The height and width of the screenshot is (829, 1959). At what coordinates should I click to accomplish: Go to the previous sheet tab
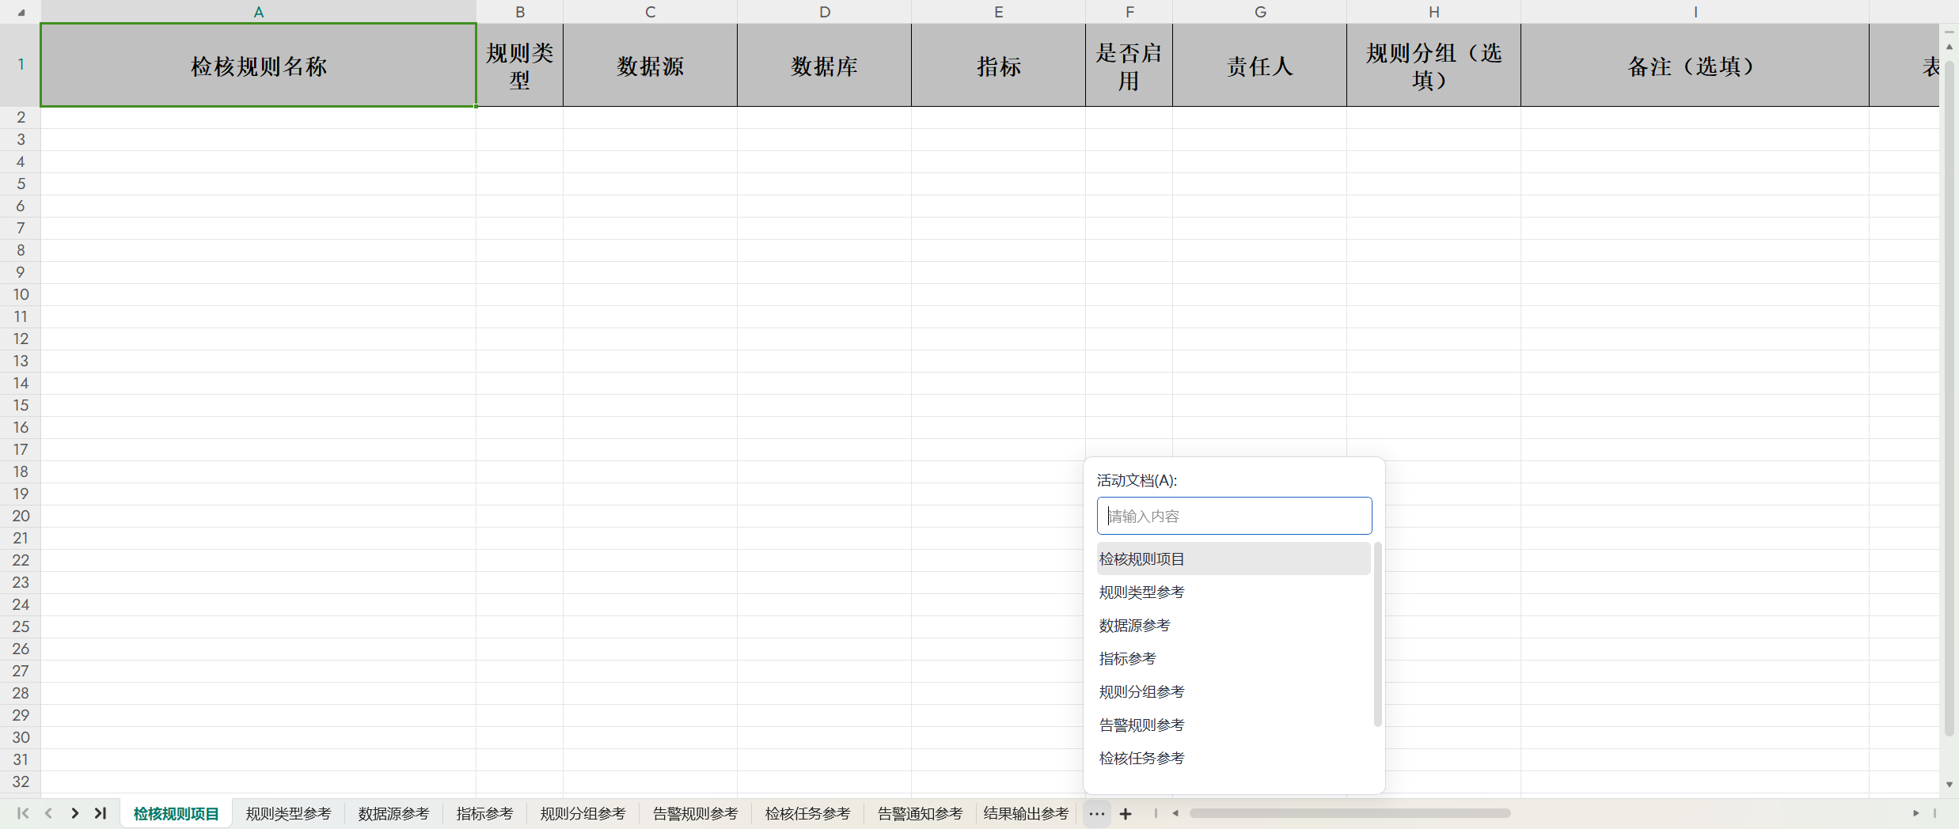(x=48, y=813)
